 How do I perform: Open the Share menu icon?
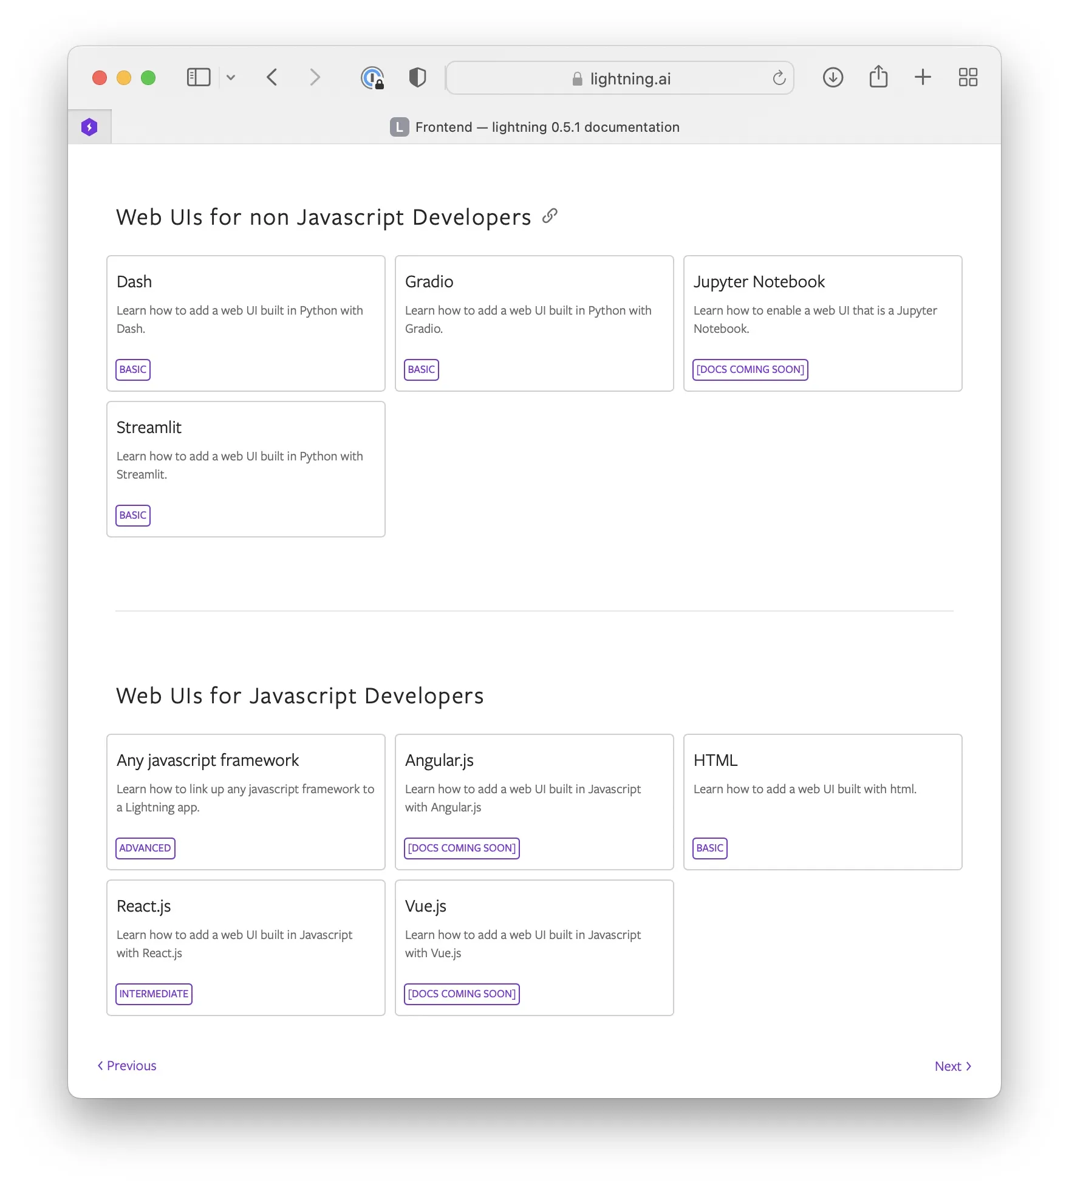click(x=878, y=77)
